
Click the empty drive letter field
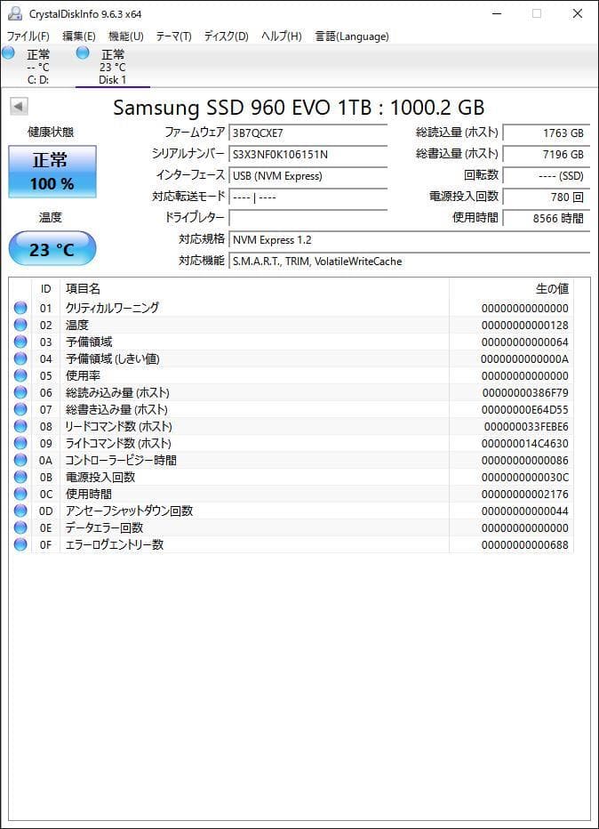pyautogui.click(x=308, y=218)
